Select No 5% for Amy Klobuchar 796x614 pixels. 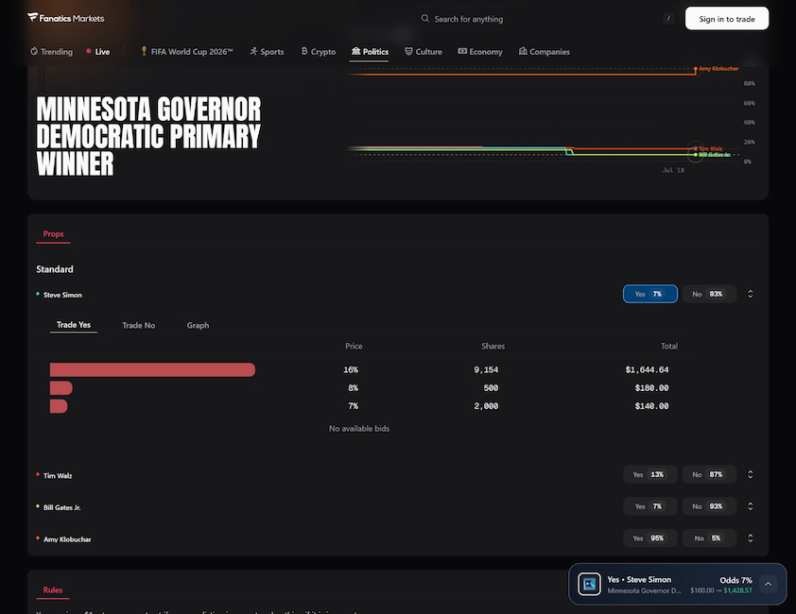(709, 537)
